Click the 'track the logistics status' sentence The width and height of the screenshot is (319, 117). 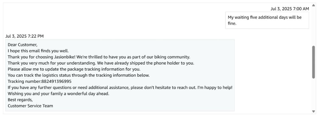coord(79,75)
